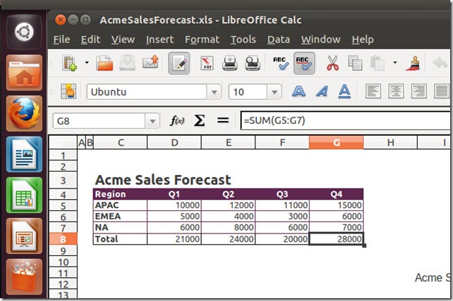
Task: Toggle Justified alignment
Action: [x=442, y=91]
